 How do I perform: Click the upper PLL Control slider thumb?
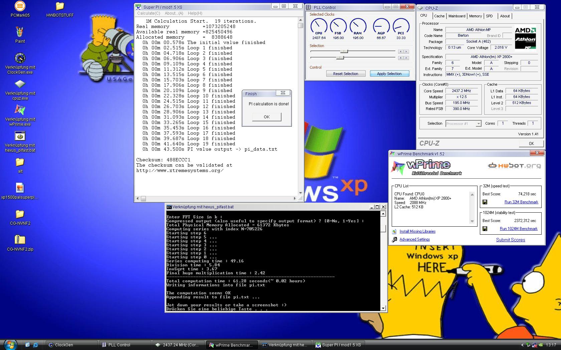click(x=344, y=51)
